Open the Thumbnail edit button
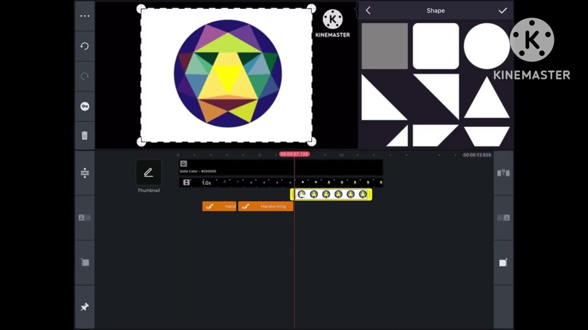This screenshot has height=330, width=588. pos(148,173)
